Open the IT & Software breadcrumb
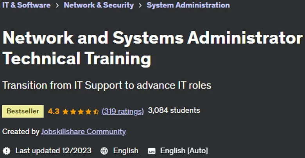Image resolution: width=305 pixels, height=158 pixels. point(26,5)
